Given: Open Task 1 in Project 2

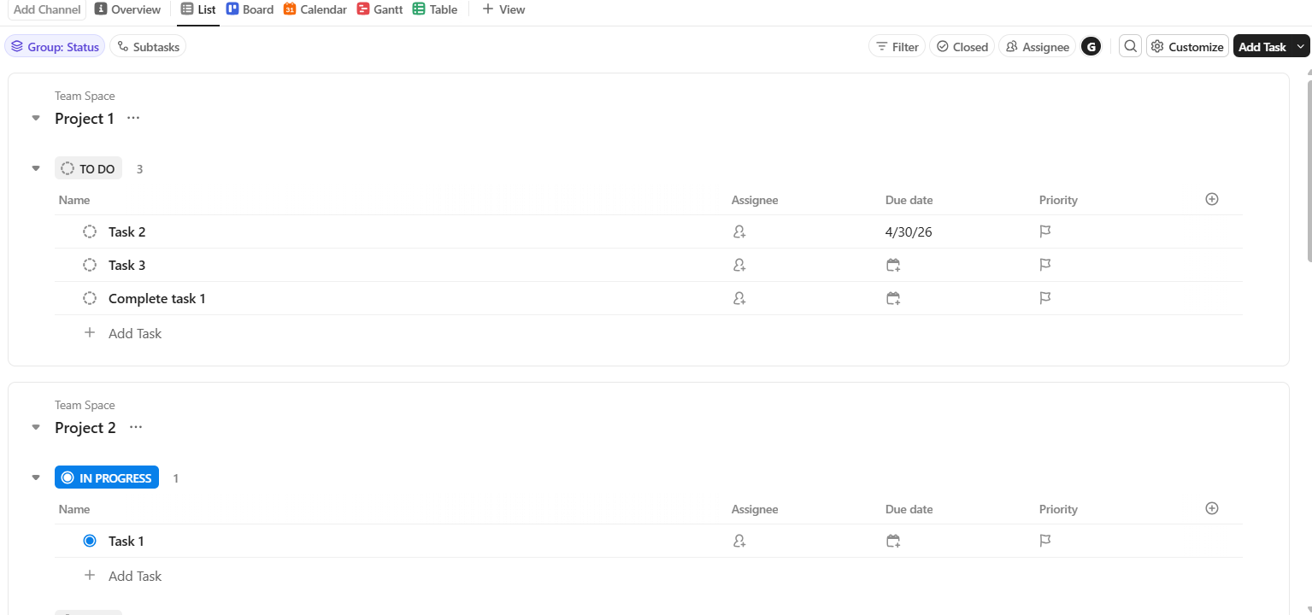Looking at the screenshot, I should (x=126, y=541).
